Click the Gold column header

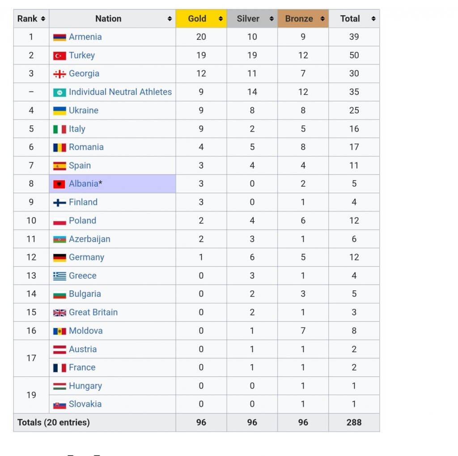pyautogui.click(x=197, y=19)
